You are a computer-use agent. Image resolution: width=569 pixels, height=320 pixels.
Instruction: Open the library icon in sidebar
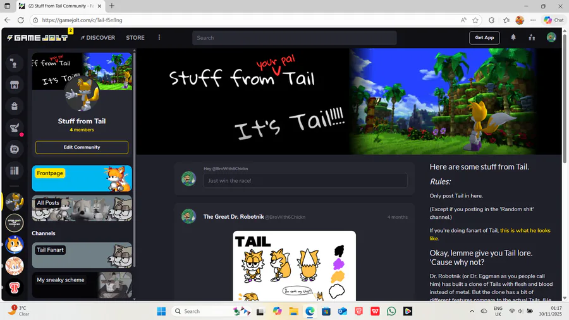click(x=14, y=171)
